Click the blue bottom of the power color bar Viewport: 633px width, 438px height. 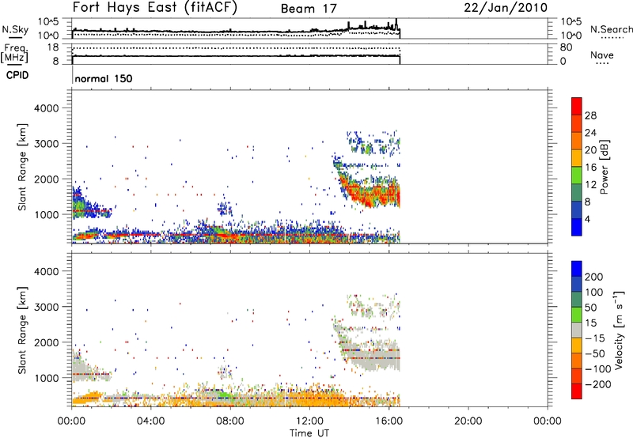[577, 227]
